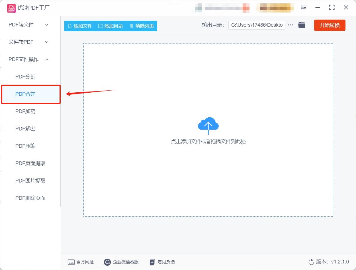Click the 意见反馈 feedback icon
This screenshot has height=270, width=356.
[x=152, y=262]
